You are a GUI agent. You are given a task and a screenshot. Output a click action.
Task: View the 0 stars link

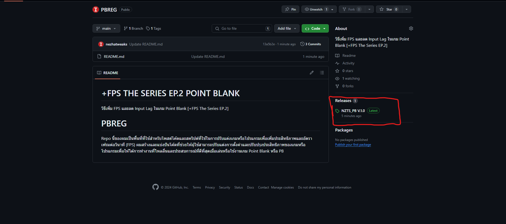(344, 71)
